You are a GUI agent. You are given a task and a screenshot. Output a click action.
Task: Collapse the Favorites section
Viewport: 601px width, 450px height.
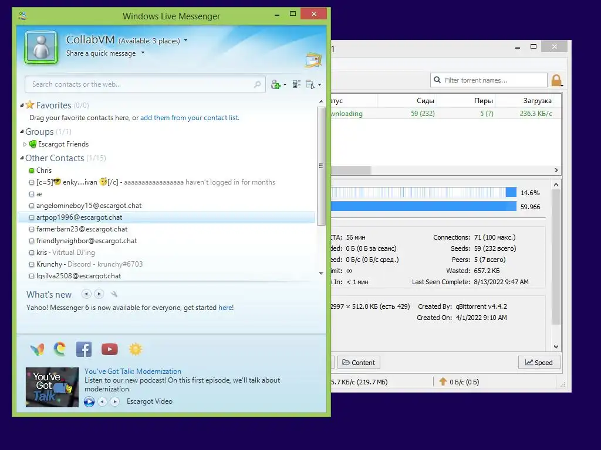tap(22, 105)
